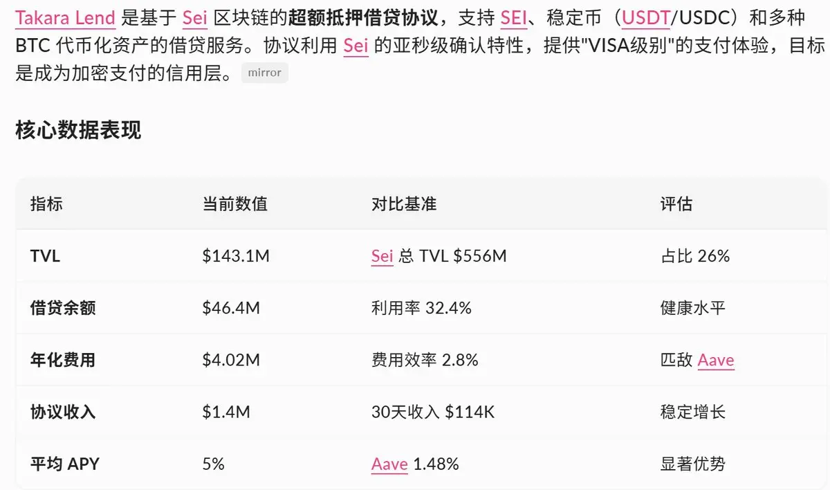Open the USDT stablecoin link

[x=645, y=17]
